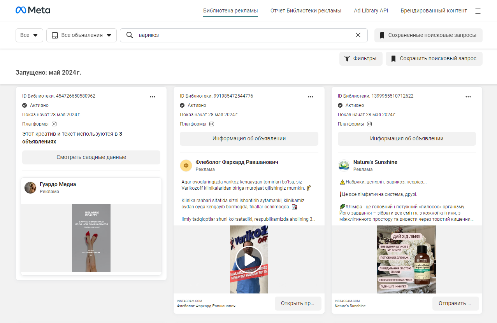Click the Meta logo

click(x=33, y=10)
